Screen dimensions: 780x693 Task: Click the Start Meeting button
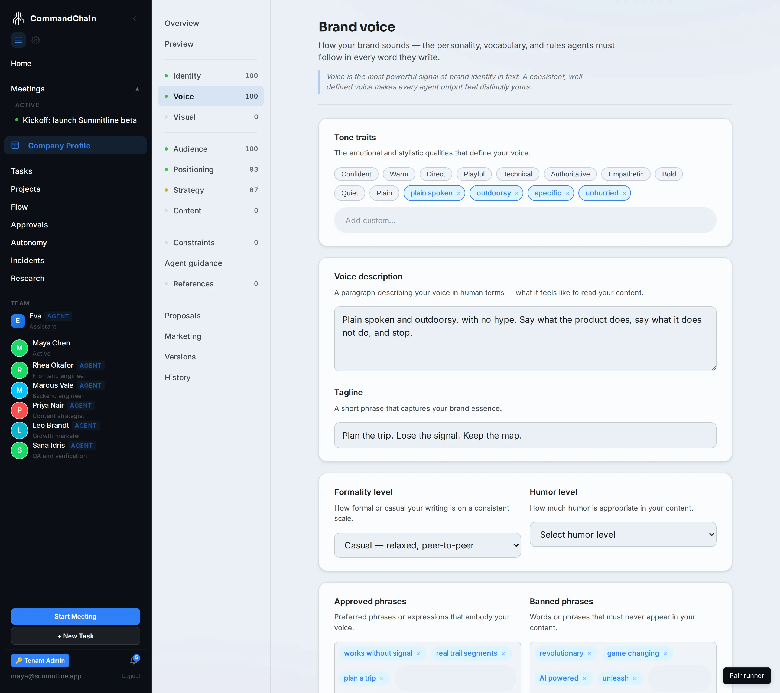pos(76,616)
